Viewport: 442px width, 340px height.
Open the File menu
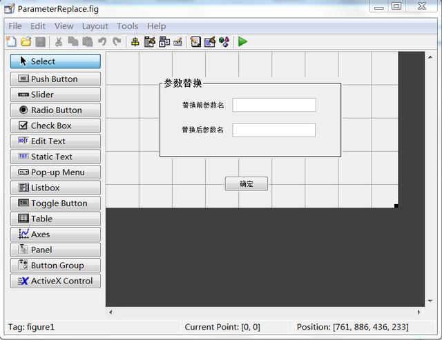[15, 26]
